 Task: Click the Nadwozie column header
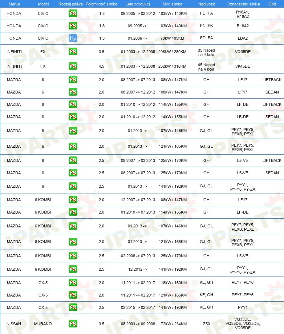207,4
